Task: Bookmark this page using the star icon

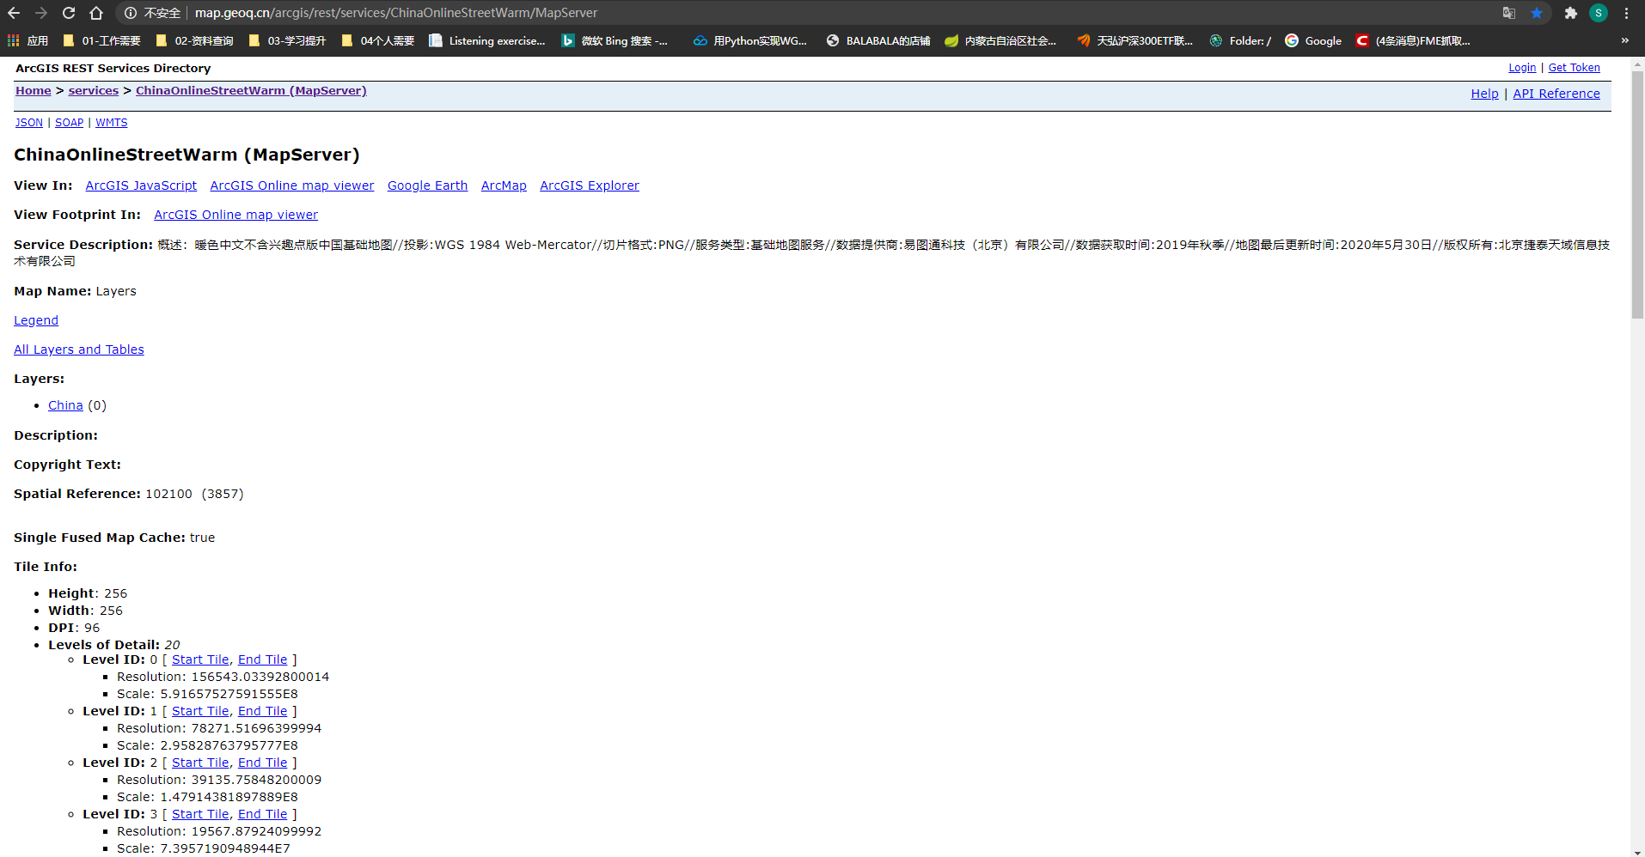Action: point(1536,13)
